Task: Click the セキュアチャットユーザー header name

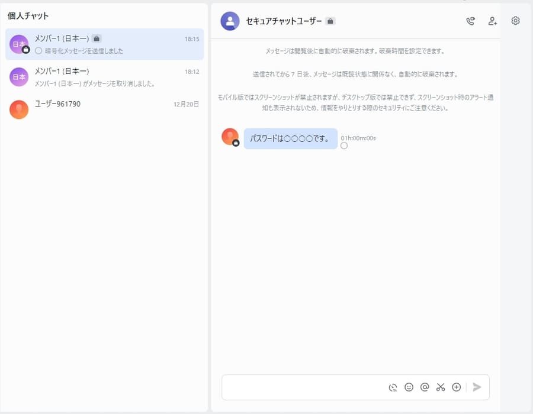Action: tap(284, 21)
